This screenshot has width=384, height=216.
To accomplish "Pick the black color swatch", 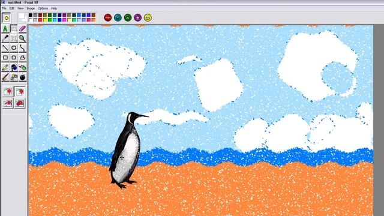I will pos(31,15).
